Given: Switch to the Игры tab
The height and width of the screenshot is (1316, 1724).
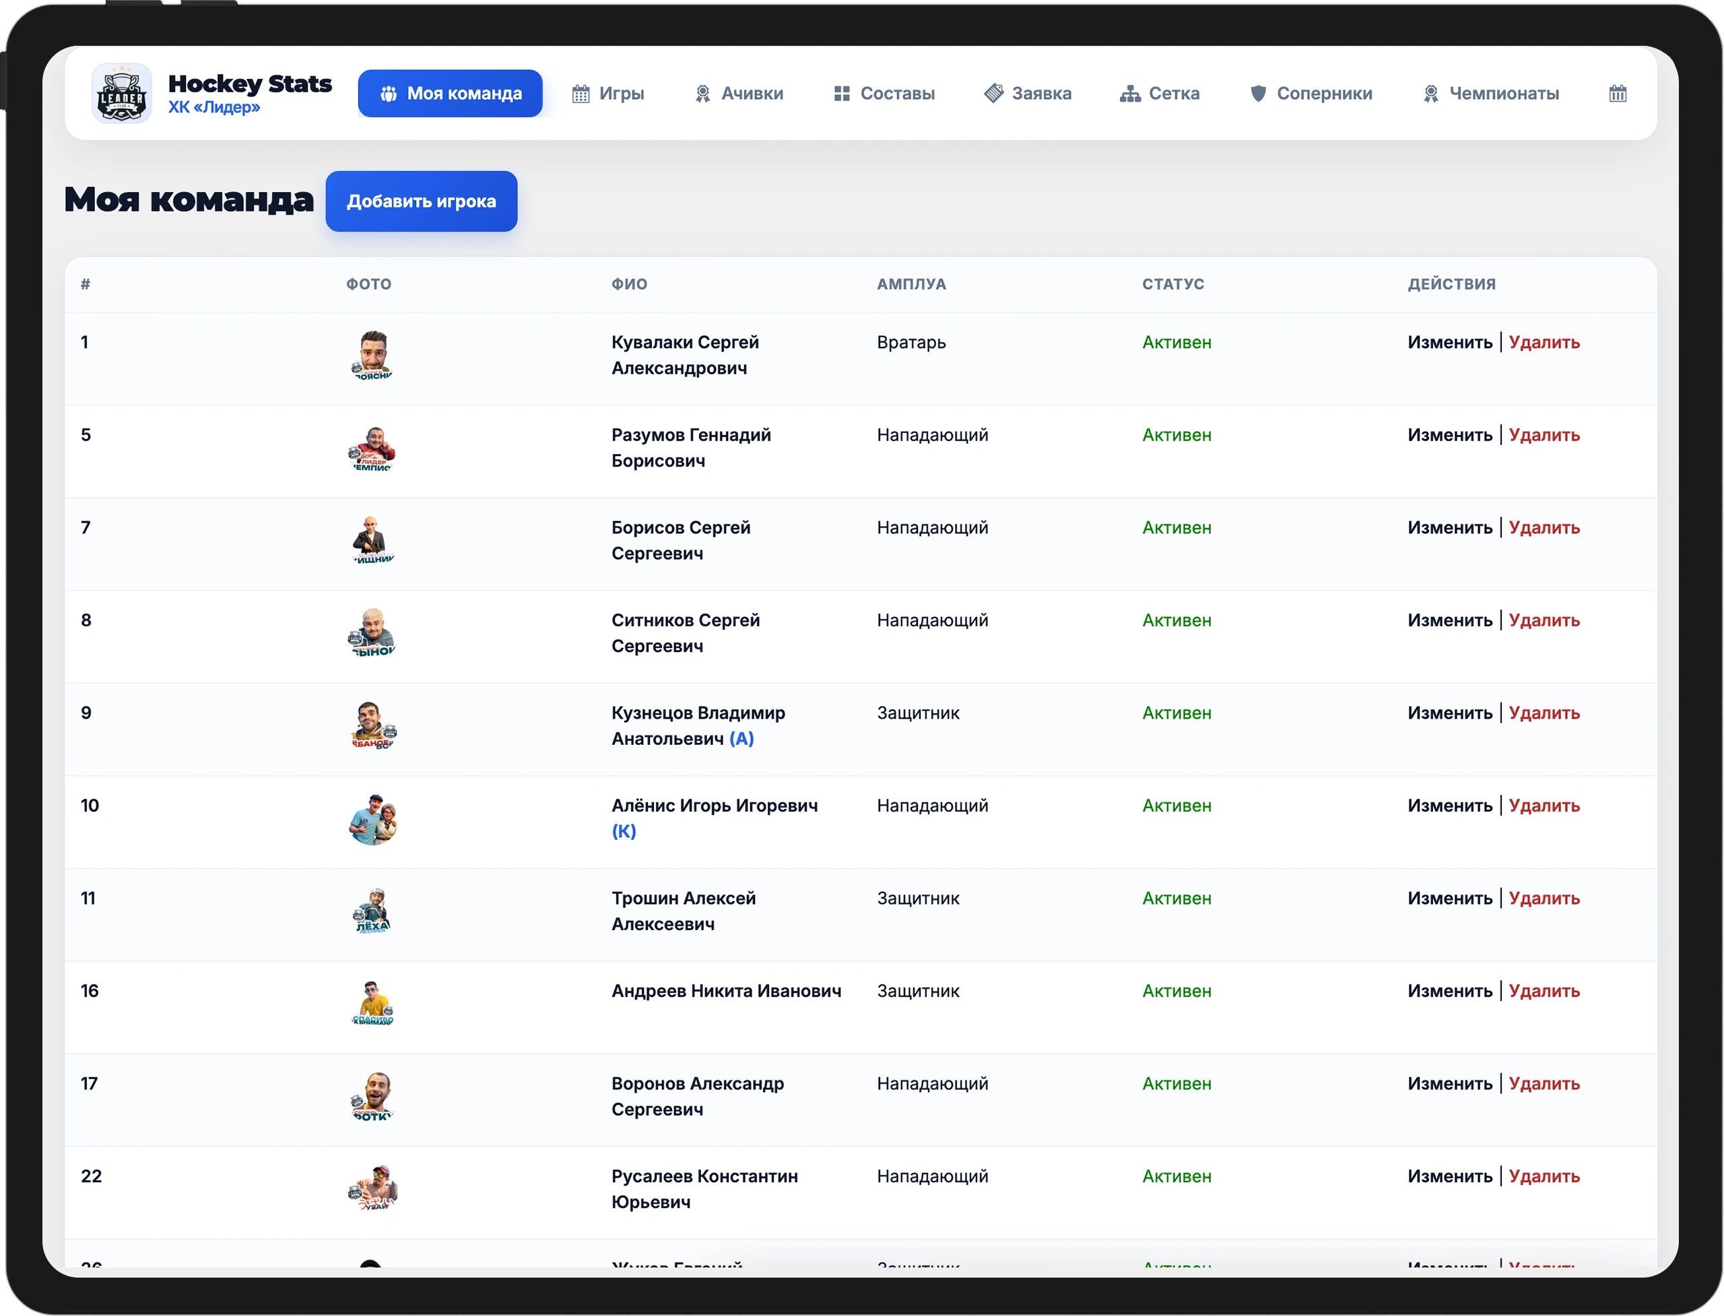Looking at the screenshot, I should point(608,94).
